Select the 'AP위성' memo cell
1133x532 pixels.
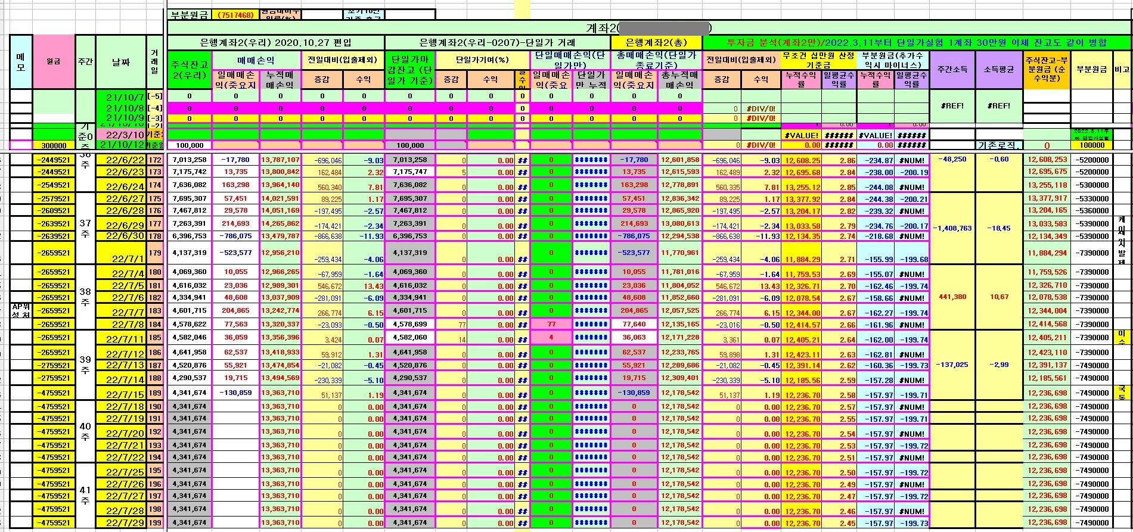click(x=21, y=310)
